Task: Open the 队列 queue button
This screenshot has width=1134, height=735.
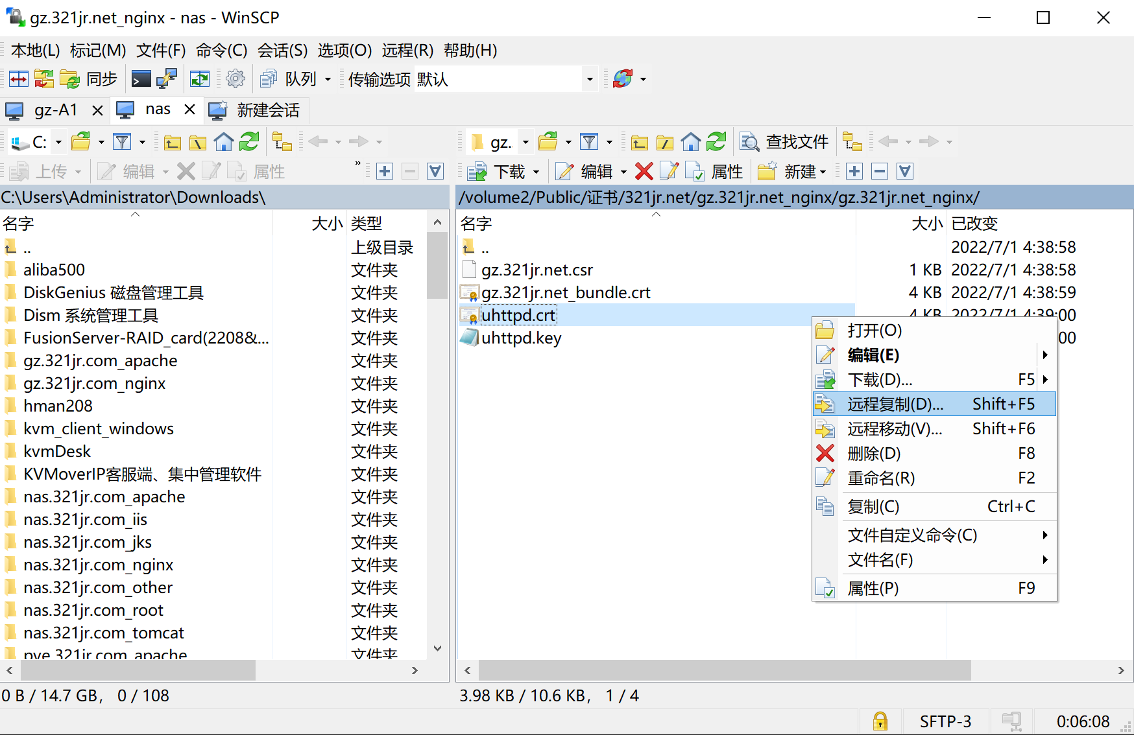Action: [x=288, y=79]
